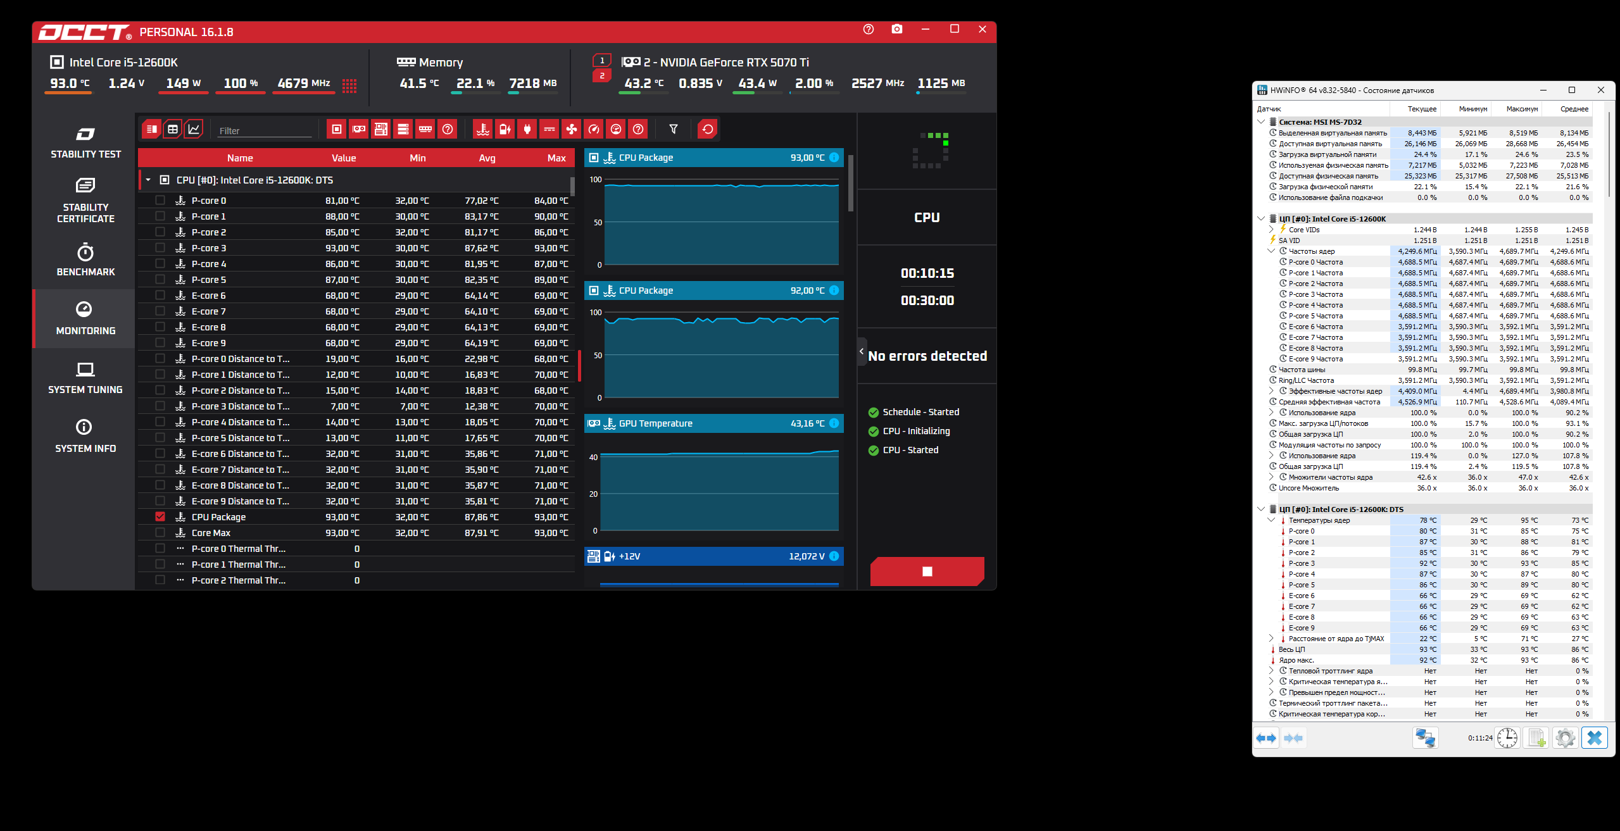The height and width of the screenshot is (831, 1620).
Task: Click the GPU sensor filter icon
Action: (359, 129)
